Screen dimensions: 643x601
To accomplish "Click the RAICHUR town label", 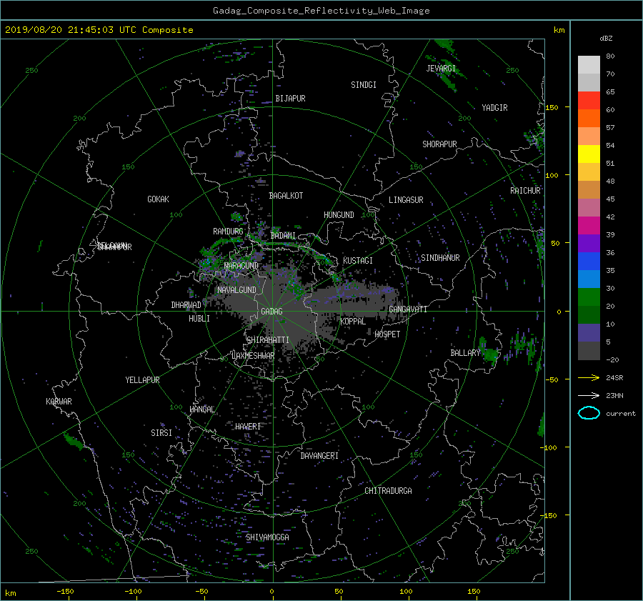I will [525, 191].
